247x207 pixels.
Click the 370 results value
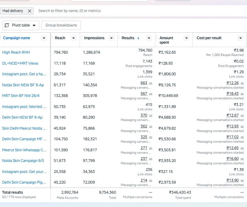point(144,116)
